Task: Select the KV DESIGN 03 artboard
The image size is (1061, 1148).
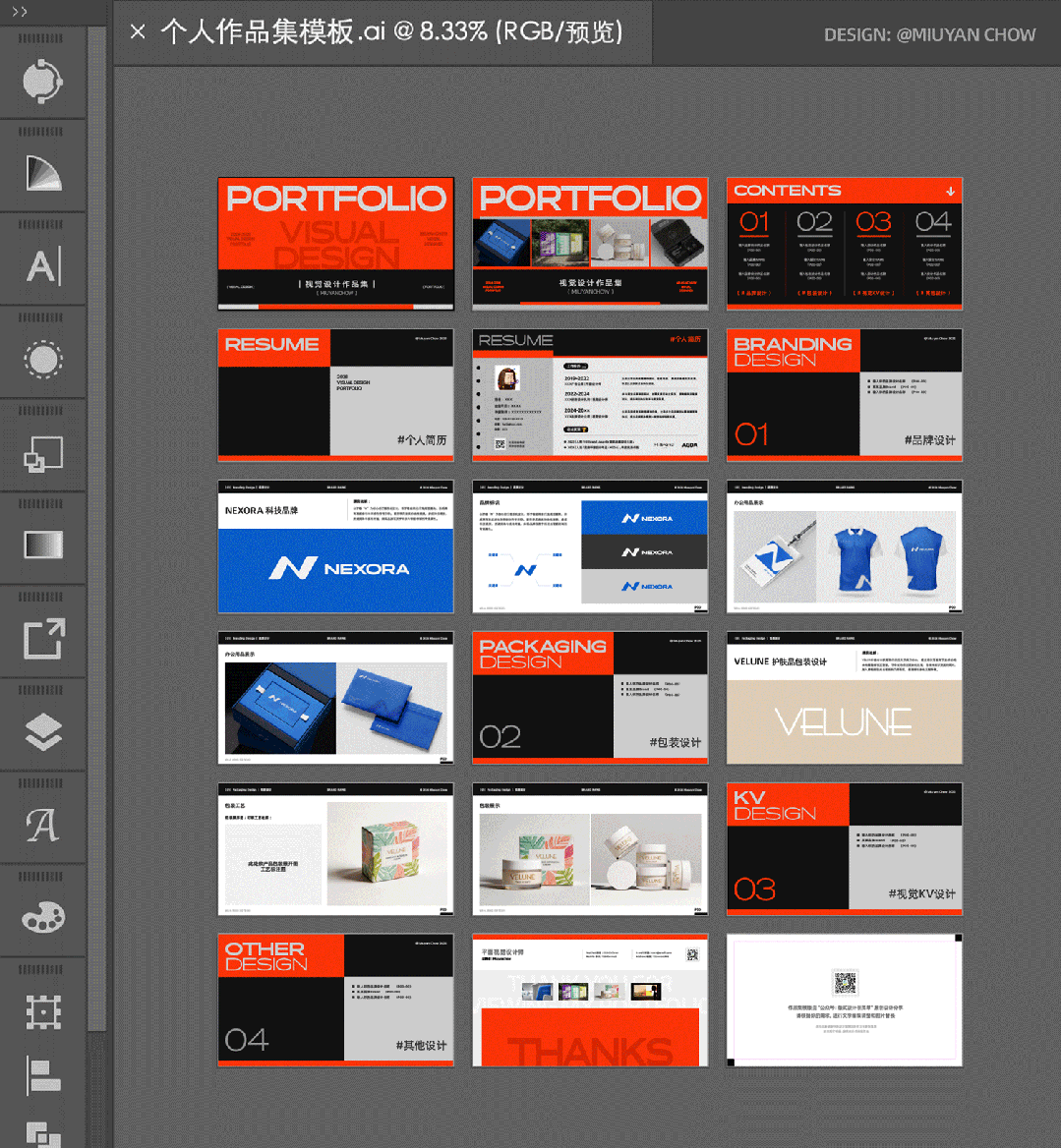Action: coord(845,849)
